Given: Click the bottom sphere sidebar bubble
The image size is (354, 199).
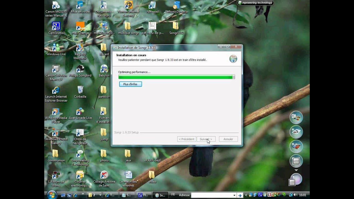Looking at the screenshot, I should [296, 180].
